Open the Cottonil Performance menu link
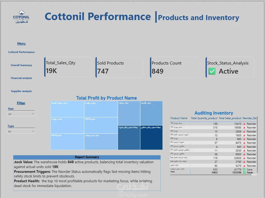The width and height of the screenshot is (265, 198). (21, 52)
